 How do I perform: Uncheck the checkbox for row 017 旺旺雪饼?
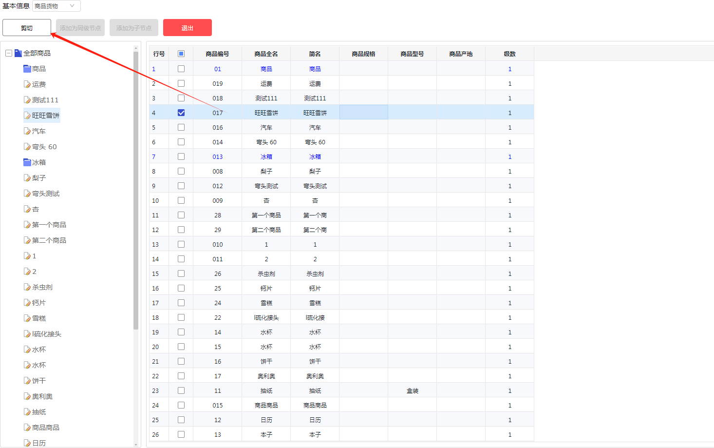coord(181,113)
